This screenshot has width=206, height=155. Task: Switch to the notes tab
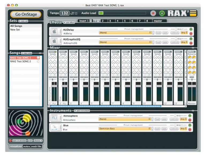point(27,146)
